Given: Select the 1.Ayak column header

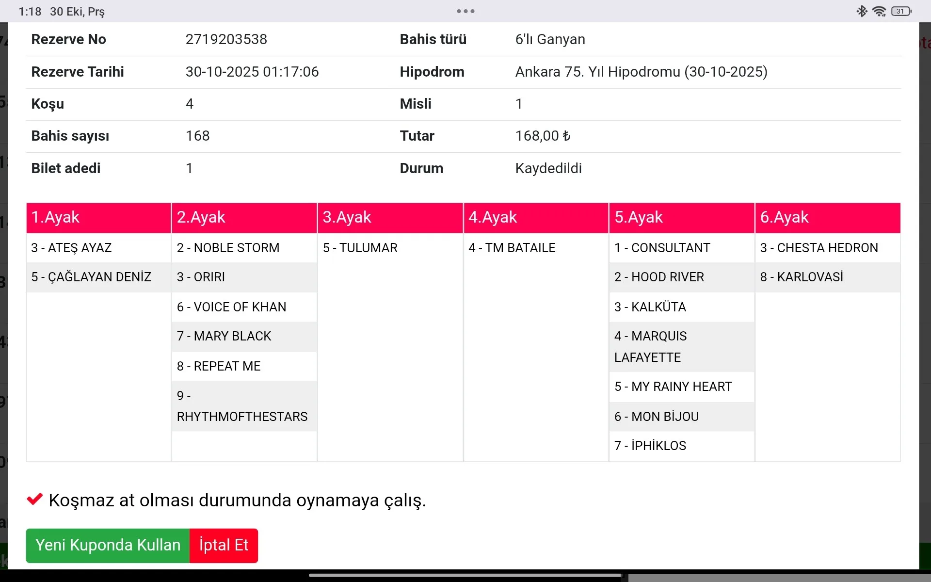Looking at the screenshot, I should [98, 217].
